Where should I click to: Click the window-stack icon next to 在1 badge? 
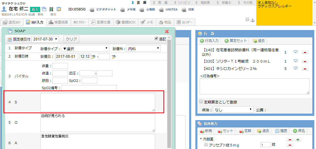click(x=44, y=9)
